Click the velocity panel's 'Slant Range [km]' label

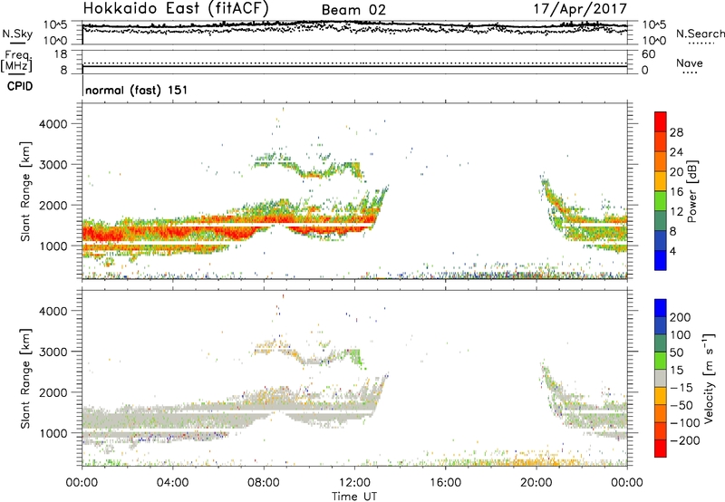coord(25,379)
